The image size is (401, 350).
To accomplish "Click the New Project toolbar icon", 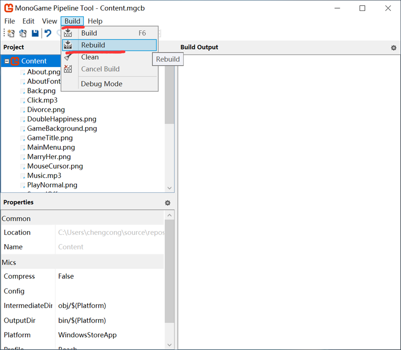I will [x=11, y=33].
